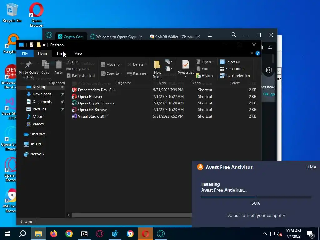Switch to the Home ribbon tab
The image size is (320, 240).
[42, 53]
